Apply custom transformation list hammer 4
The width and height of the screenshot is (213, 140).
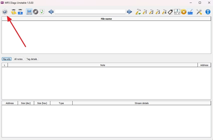click(x=164, y=12)
